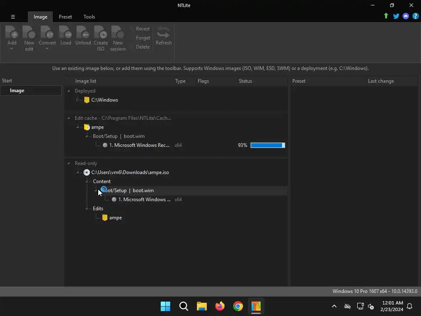Click the Convert toolbar icon
The height and width of the screenshot is (316, 421).
(47, 32)
